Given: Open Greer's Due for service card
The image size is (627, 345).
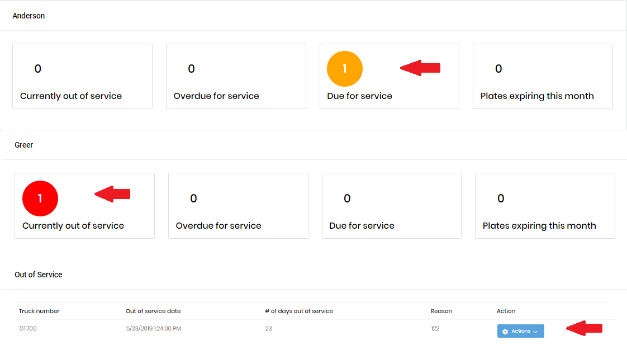Looking at the screenshot, I should click(x=392, y=206).
